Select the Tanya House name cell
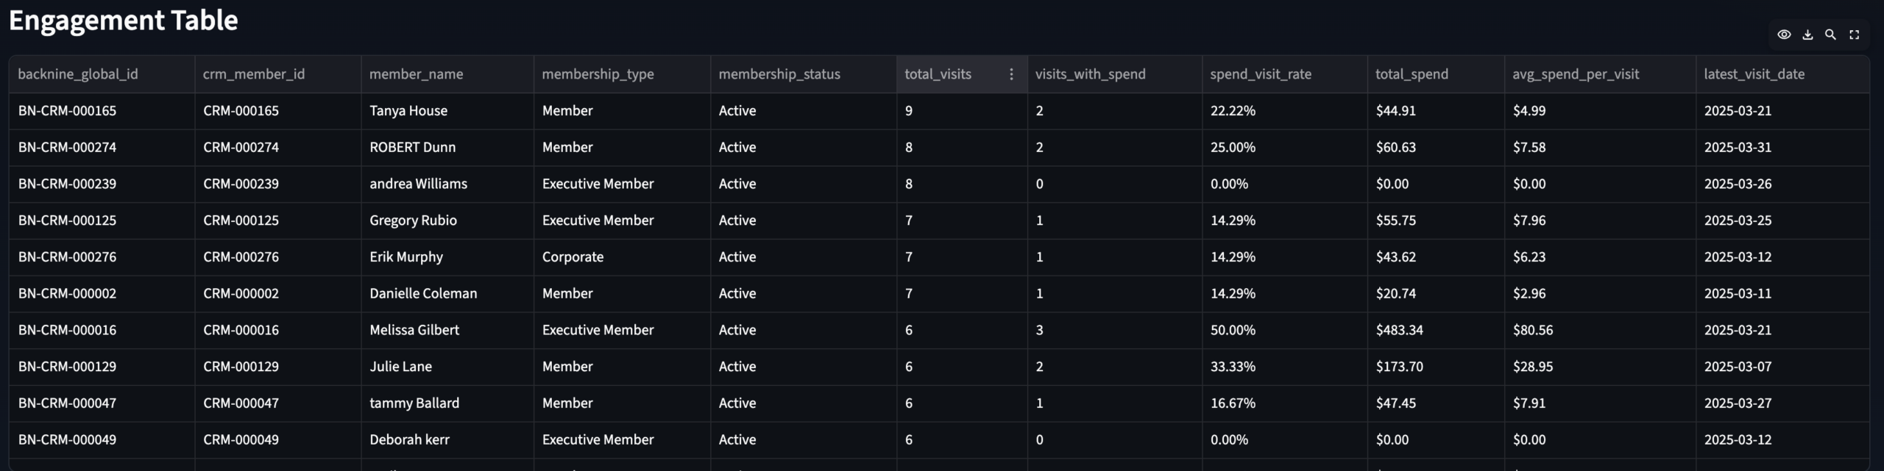Screen dimensions: 1884x471 (408, 111)
